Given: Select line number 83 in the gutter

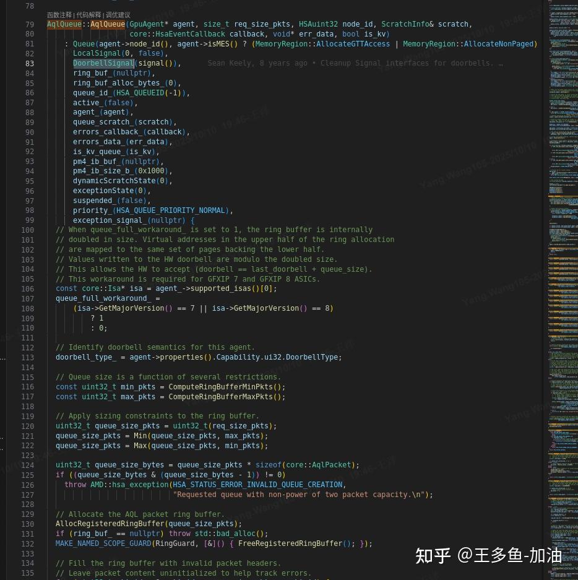Looking at the screenshot, I should [30, 64].
